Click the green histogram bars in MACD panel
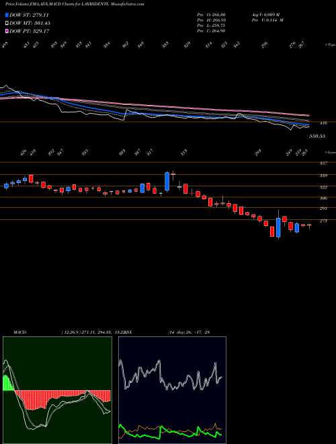The width and height of the screenshot is (336, 444). tap(8, 383)
